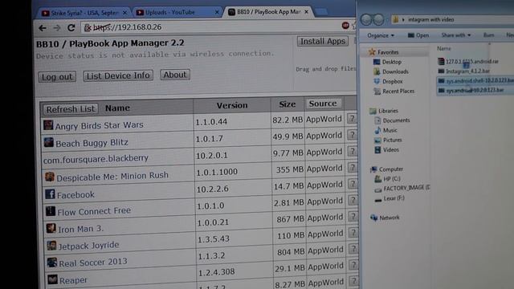Image resolution: width=514 pixels, height=289 pixels.
Task: Click the ? button in Jetpack Joyride row
Action: [x=353, y=233]
